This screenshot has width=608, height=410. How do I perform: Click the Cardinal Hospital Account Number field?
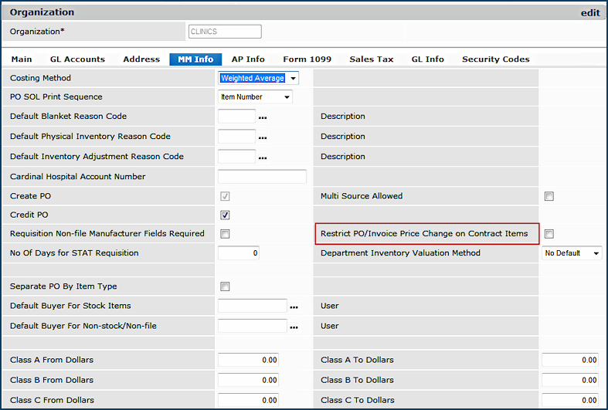click(x=262, y=177)
